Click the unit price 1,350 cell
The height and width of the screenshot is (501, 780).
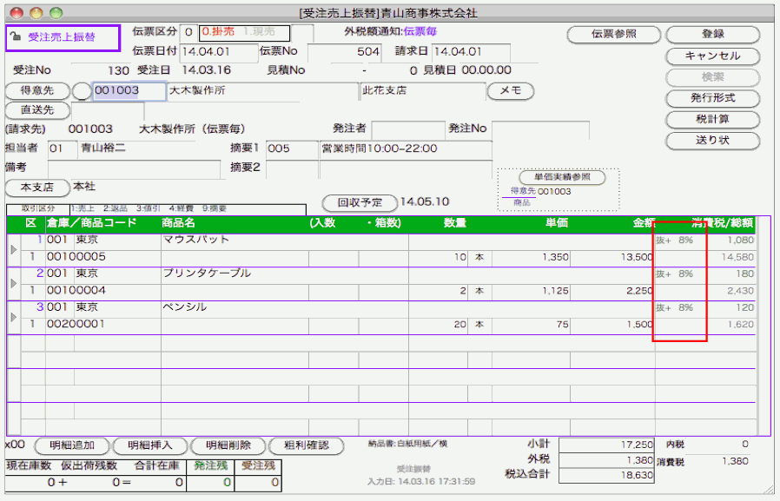[531, 258]
